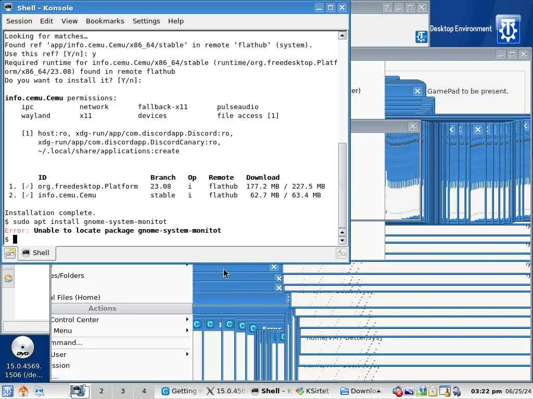The width and height of the screenshot is (533, 399).
Task: Switch to virtual desktop 1 in the pager
Action: [80, 391]
